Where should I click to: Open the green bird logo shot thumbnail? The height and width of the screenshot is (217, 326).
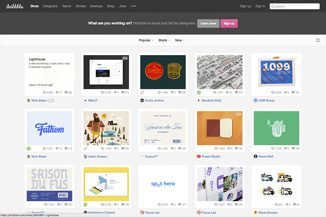coord(276,128)
